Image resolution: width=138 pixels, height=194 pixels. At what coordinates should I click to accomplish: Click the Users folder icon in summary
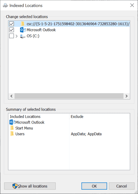tap(12, 134)
